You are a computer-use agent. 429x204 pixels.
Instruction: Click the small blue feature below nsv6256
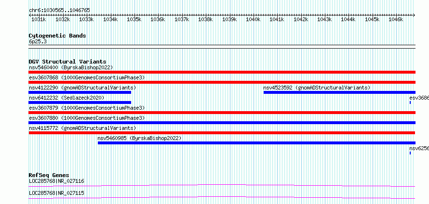[x=410, y=153]
